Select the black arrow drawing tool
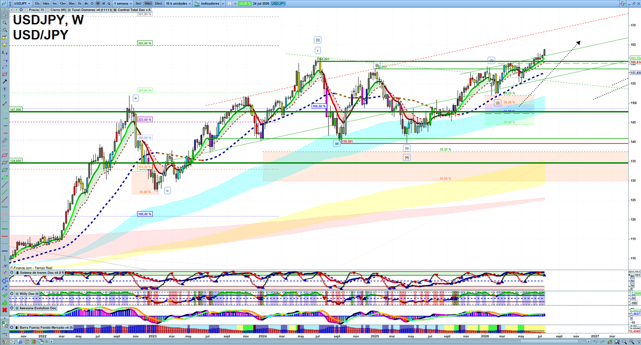Screen dimensions: 641x345 pyautogui.click(x=4, y=82)
